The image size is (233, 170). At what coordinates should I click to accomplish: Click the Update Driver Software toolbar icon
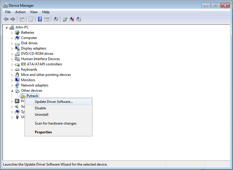tap(65, 19)
